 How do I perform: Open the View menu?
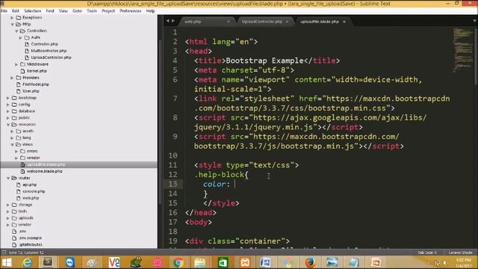point(63,10)
